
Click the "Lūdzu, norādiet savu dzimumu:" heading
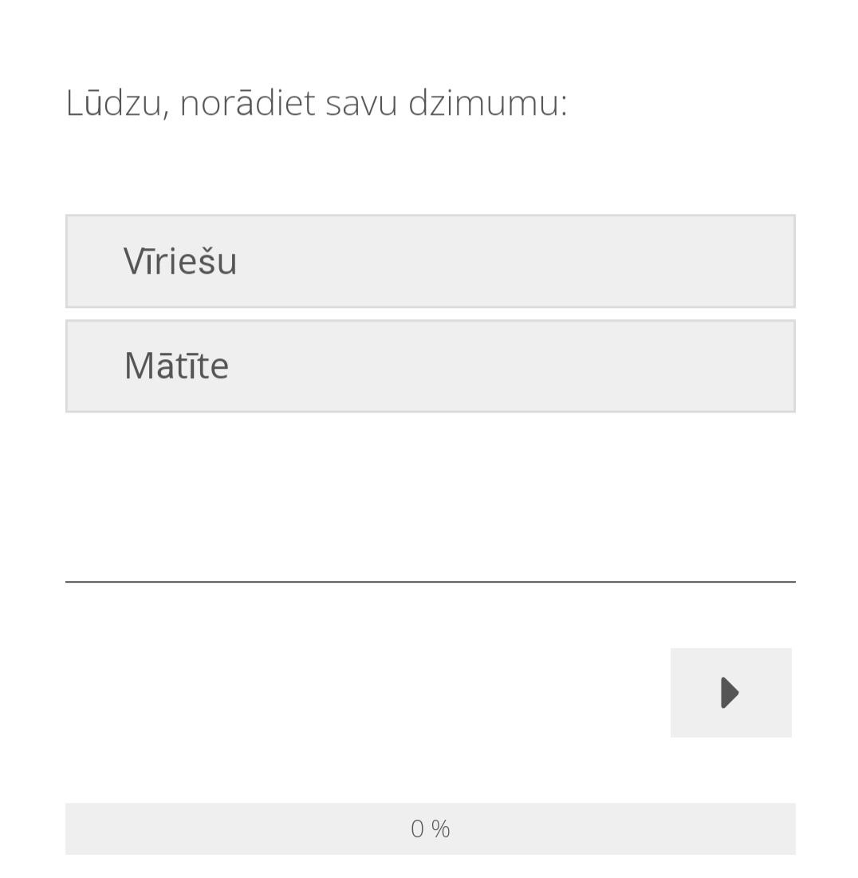317,103
